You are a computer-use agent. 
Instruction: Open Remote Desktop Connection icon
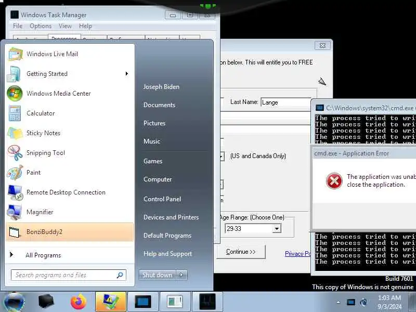(x=15, y=192)
